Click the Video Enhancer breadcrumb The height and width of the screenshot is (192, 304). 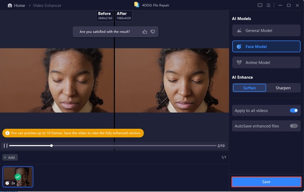[x=47, y=6]
